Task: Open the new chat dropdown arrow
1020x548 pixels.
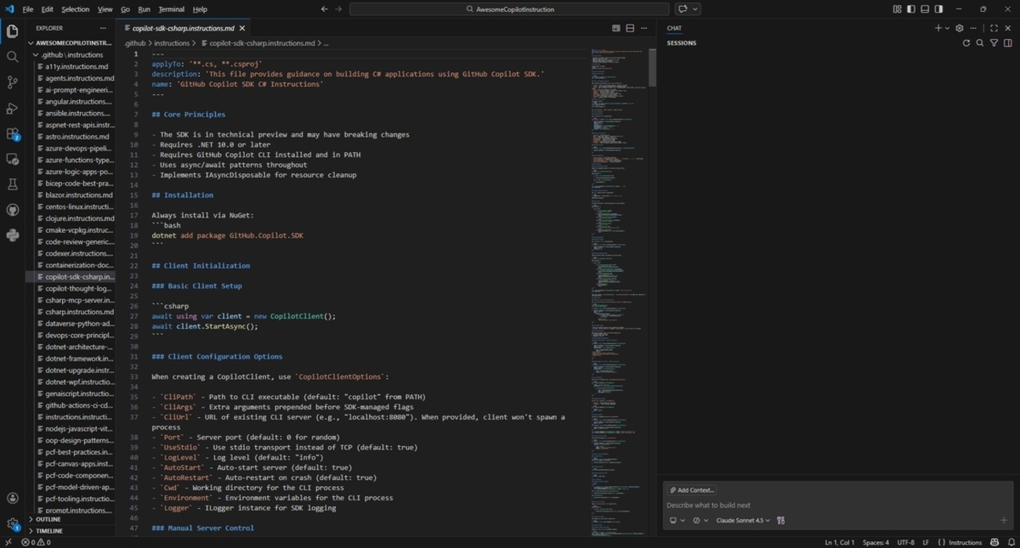Action: pos(947,28)
